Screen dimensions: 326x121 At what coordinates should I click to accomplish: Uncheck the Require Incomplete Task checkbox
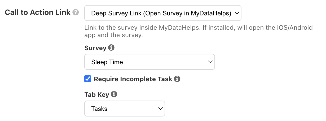[88, 79]
